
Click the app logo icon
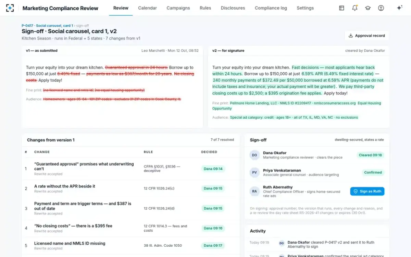tap(10, 8)
